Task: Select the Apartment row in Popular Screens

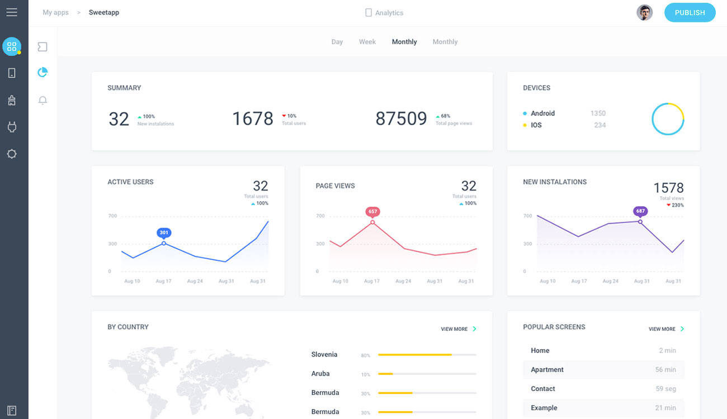Action: [x=603, y=370]
